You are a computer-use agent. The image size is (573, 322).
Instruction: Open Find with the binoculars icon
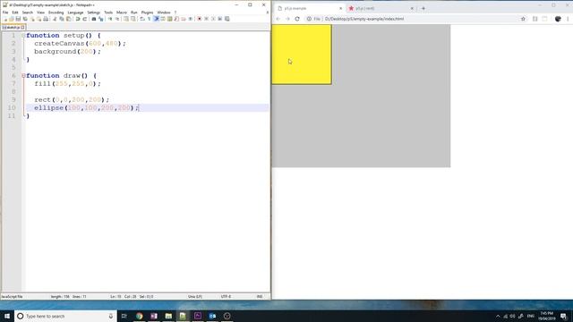(93, 19)
